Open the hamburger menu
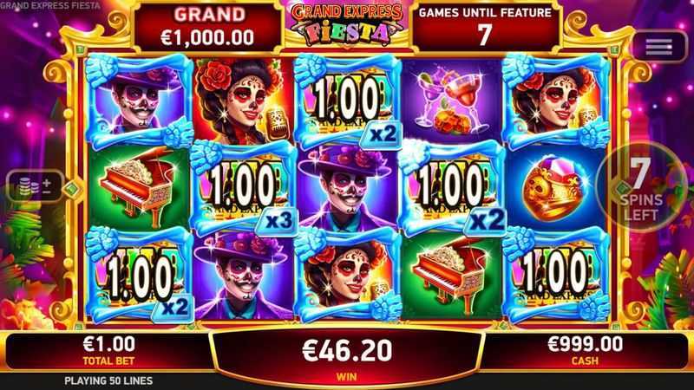This screenshot has height=390, width=694. pos(658,46)
